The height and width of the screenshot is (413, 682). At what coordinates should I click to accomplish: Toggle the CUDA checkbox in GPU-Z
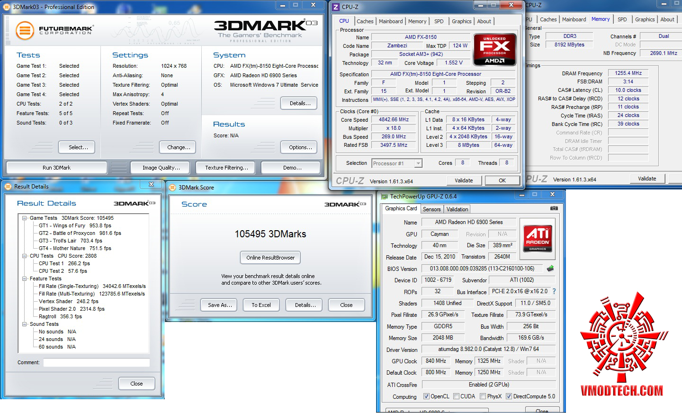click(456, 396)
